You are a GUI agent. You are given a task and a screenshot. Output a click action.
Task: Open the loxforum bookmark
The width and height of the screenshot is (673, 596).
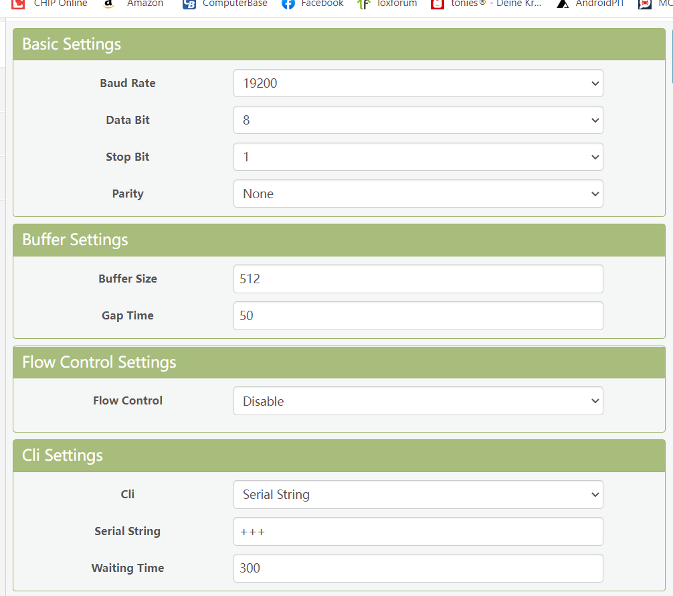[x=387, y=4]
